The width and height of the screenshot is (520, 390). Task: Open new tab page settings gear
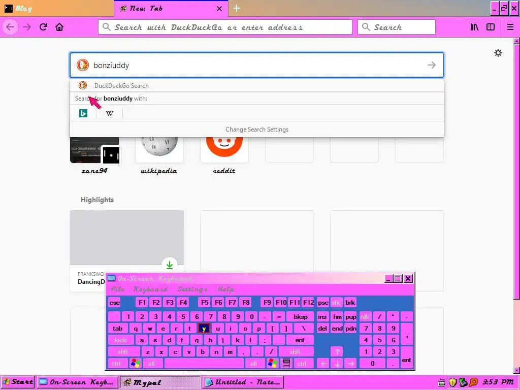(x=498, y=53)
